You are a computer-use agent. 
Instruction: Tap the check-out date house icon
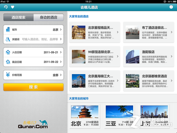pyautogui.click(x=8, y=62)
